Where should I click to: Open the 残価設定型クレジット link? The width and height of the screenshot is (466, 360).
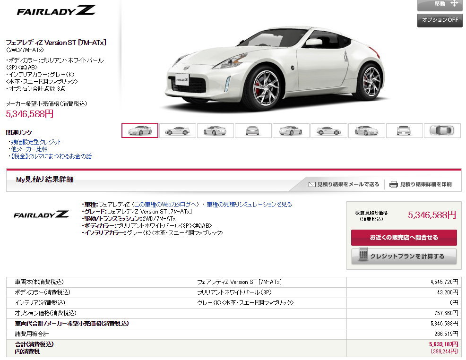pos(36,142)
